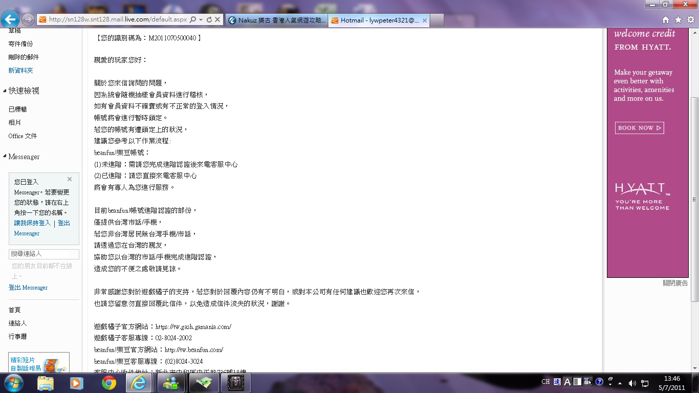Open the Internet Explorer home icon
Image resolution: width=699 pixels, height=393 pixels.
pos(665,20)
